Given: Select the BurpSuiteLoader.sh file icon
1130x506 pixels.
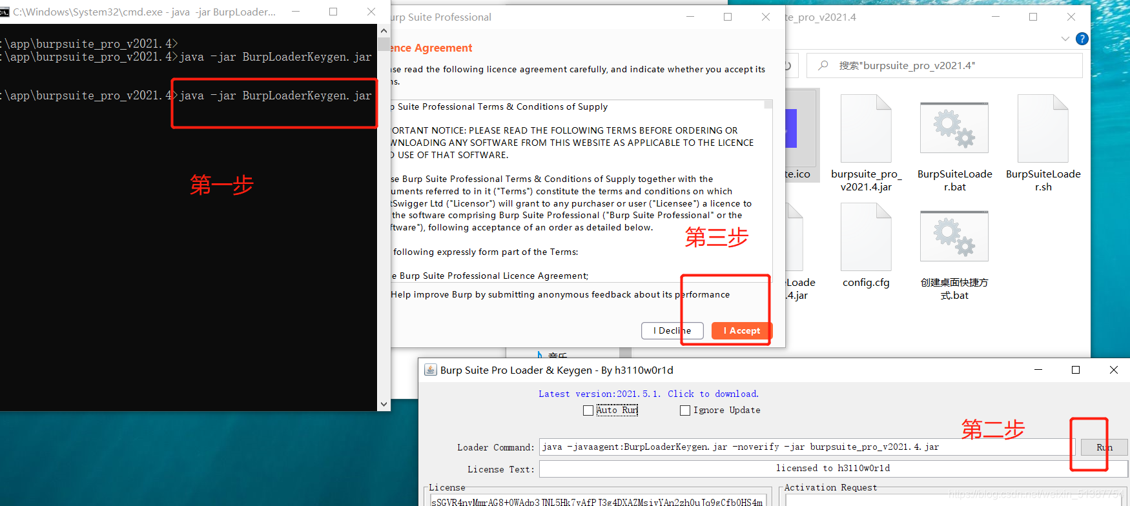Looking at the screenshot, I should (1043, 128).
